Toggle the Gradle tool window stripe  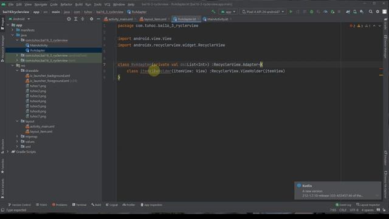point(386,24)
